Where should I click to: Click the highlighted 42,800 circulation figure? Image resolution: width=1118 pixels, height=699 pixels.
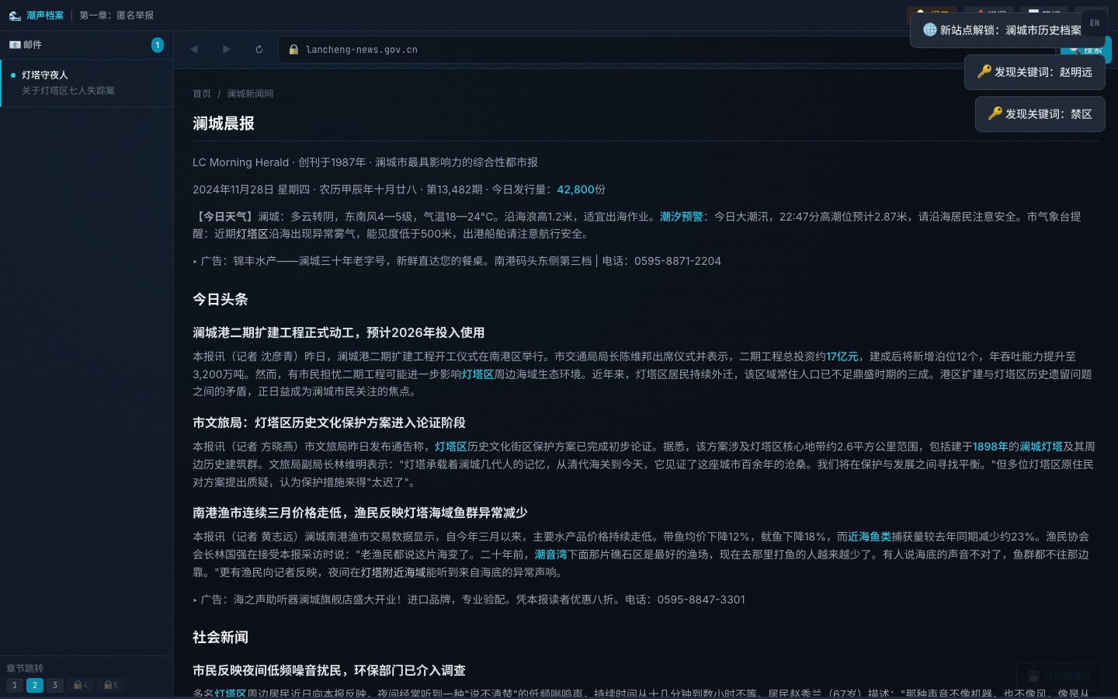tap(575, 190)
